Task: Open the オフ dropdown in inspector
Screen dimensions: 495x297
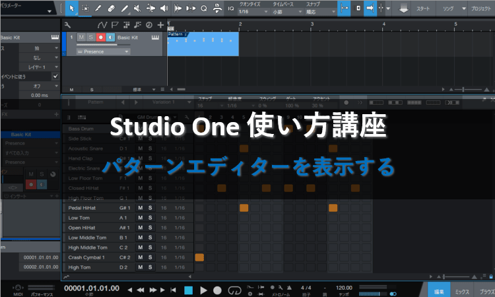Action: pos(39,86)
